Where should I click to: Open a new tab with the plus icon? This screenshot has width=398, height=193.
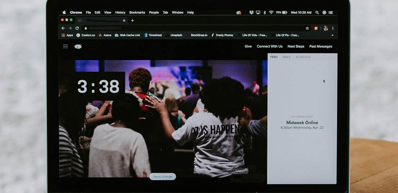(x=132, y=20)
